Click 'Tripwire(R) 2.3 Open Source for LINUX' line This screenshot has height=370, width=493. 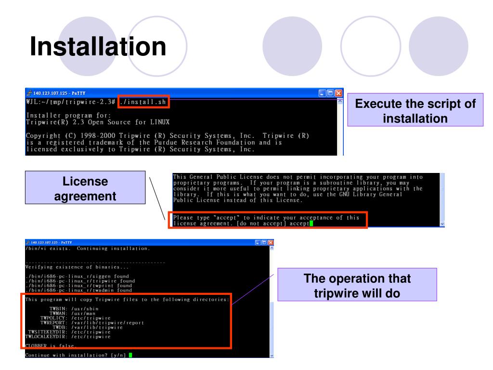[98, 122]
